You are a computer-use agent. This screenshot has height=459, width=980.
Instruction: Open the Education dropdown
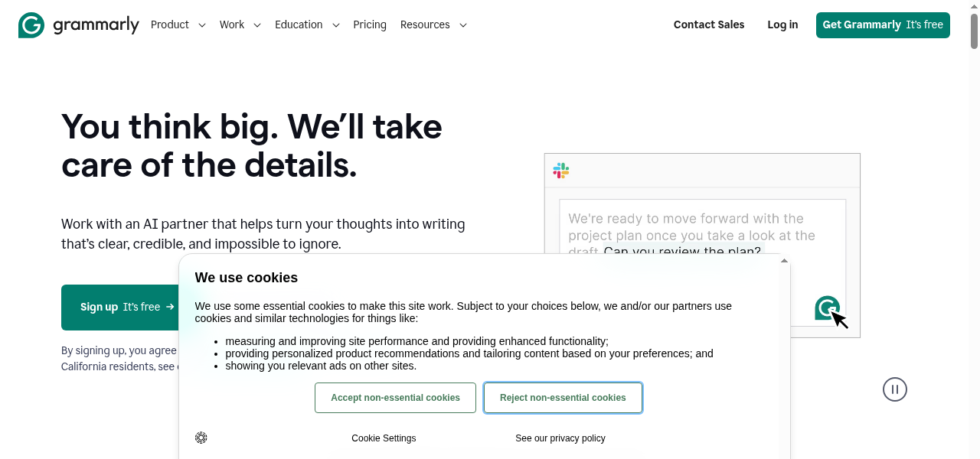[x=306, y=24]
